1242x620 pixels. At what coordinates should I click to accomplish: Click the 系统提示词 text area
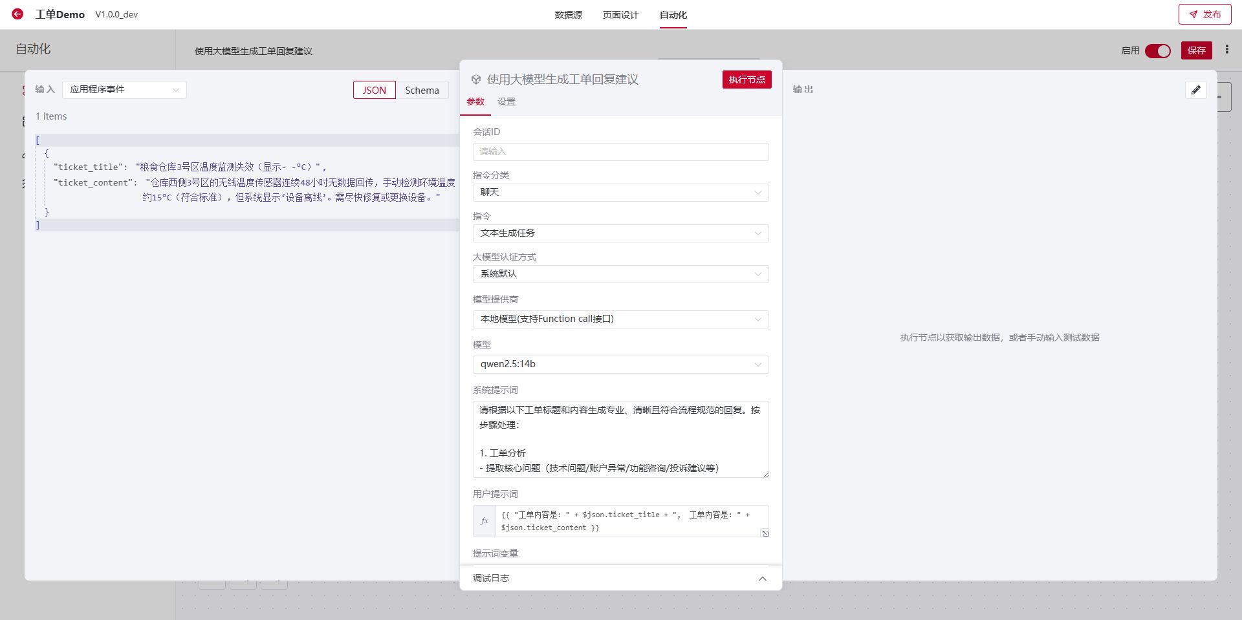click(620, 439)
